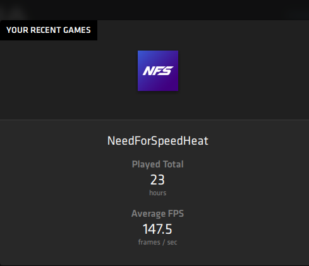Click the word Total above 23
The width and height of the screenshot is (309, 266).
pos(173,164)
